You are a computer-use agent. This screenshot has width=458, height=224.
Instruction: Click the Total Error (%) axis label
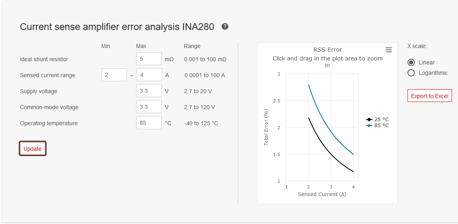tap(266, 127)
